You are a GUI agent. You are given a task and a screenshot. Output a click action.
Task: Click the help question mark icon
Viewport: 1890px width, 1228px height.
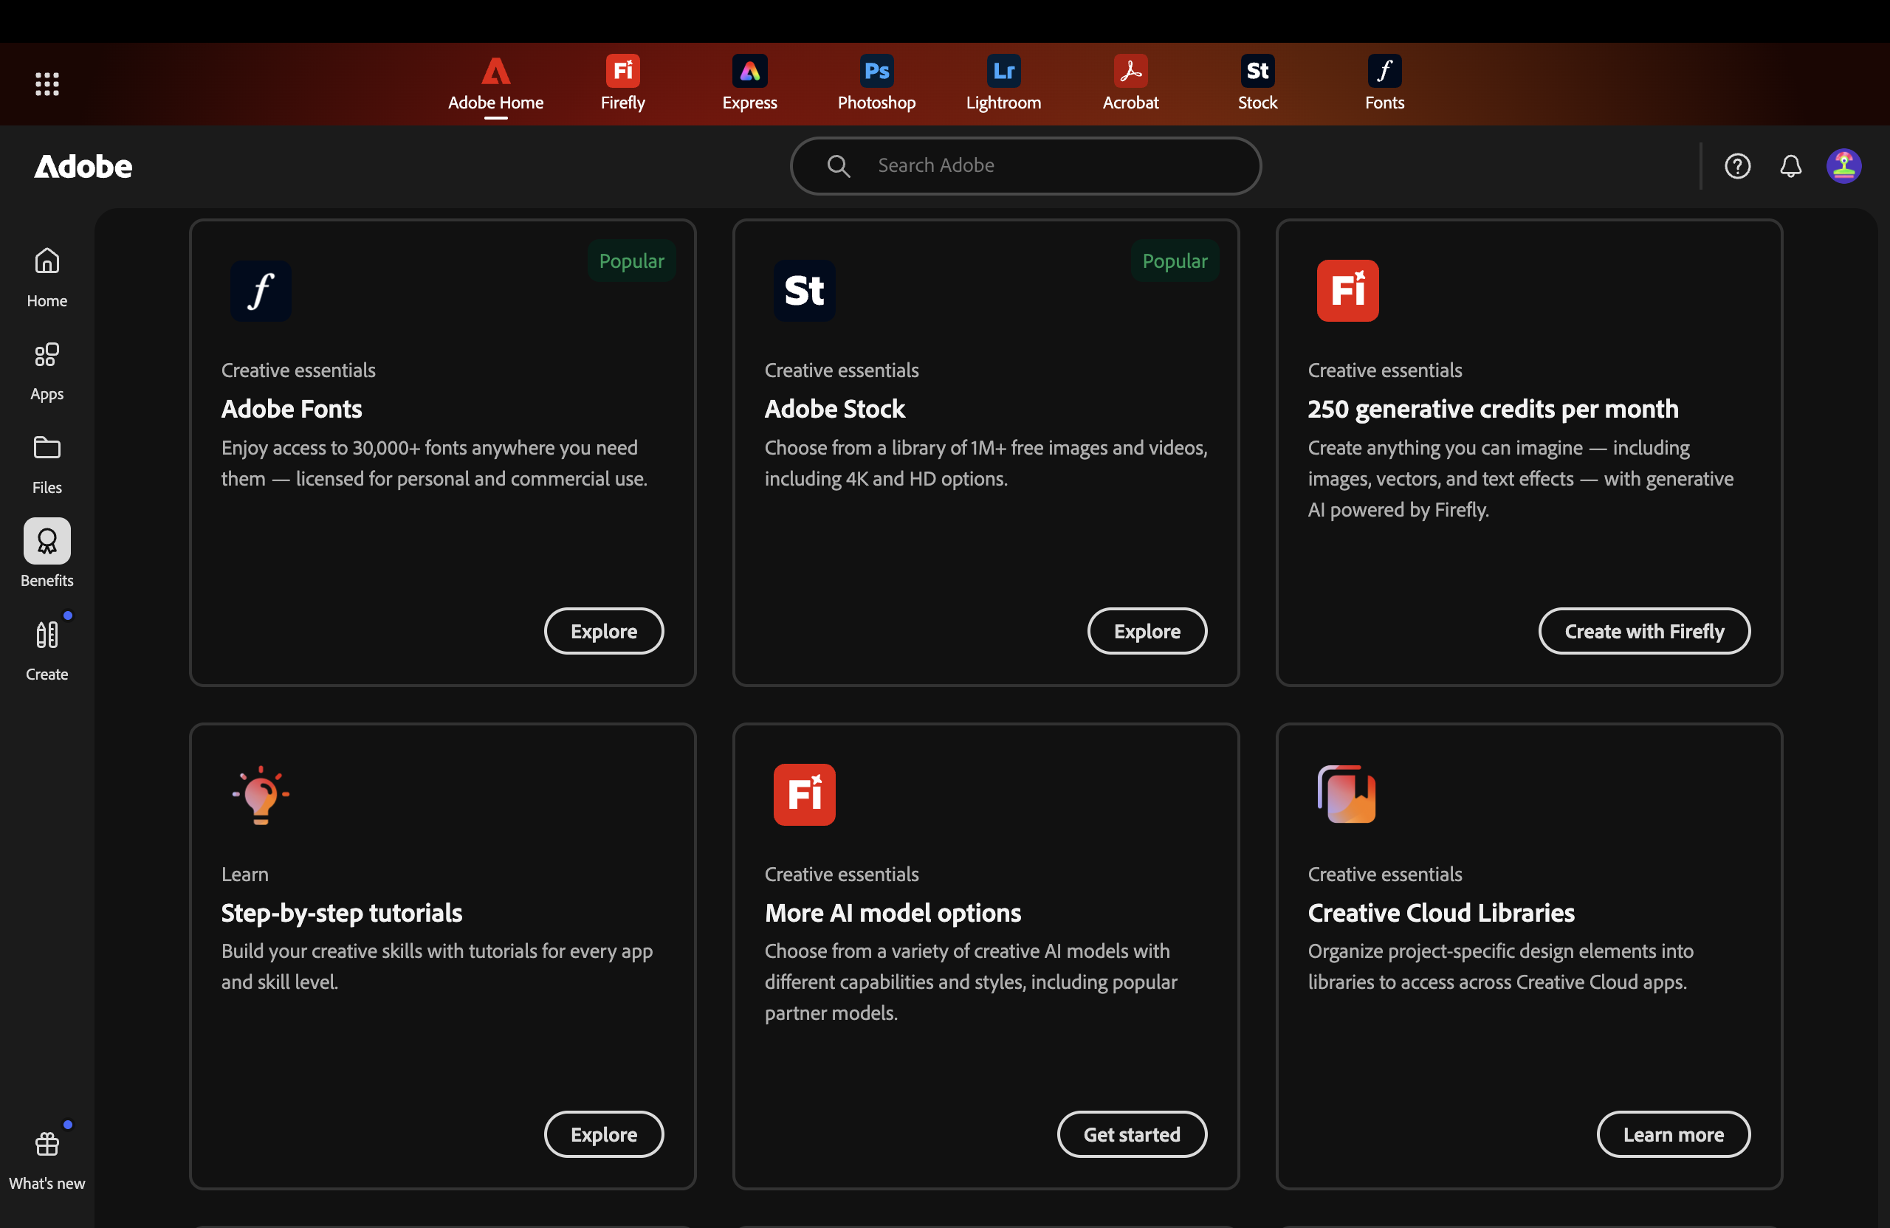coord(1736,166)
